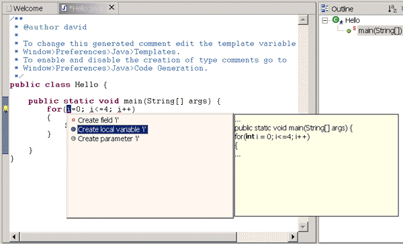This screenshot has width=403, height=244.
Task: Click the horizontal scrollbar thumb
Action: point(128,237)
